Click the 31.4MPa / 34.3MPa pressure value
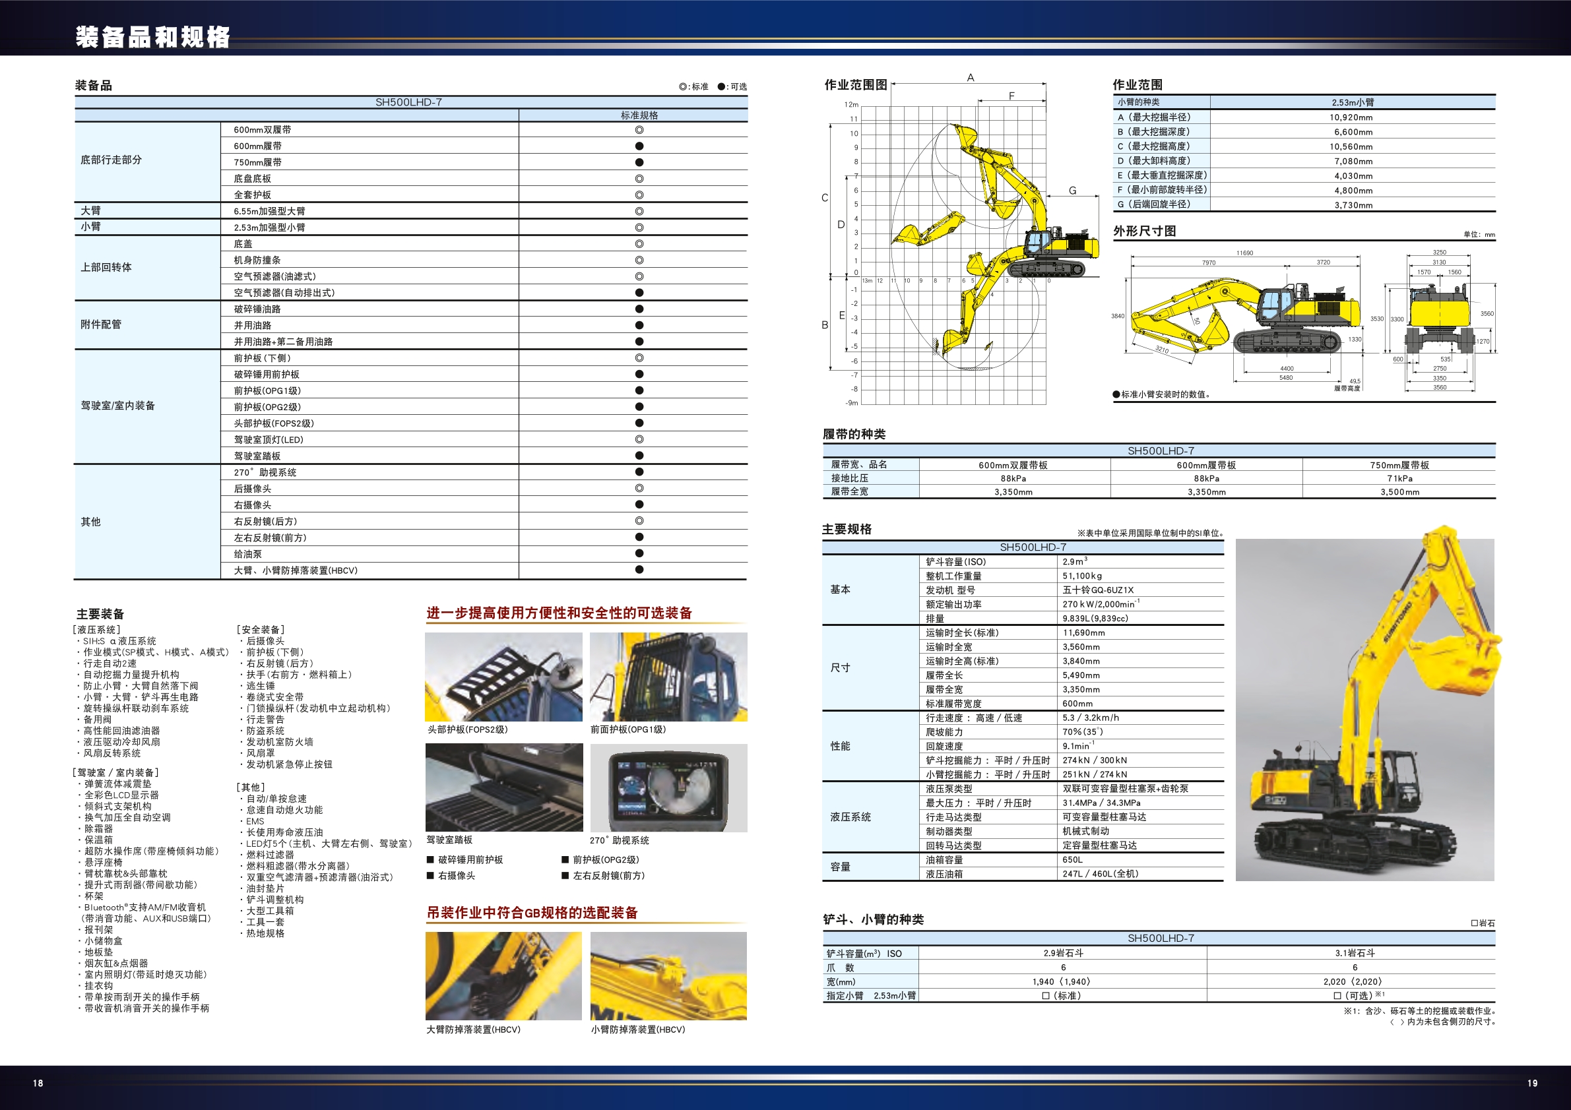The height and width of the screenshot is (1110, 1571). tap(1102, 803)
